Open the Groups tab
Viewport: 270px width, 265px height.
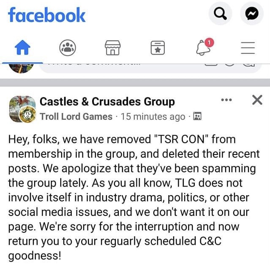click(67, 48)
